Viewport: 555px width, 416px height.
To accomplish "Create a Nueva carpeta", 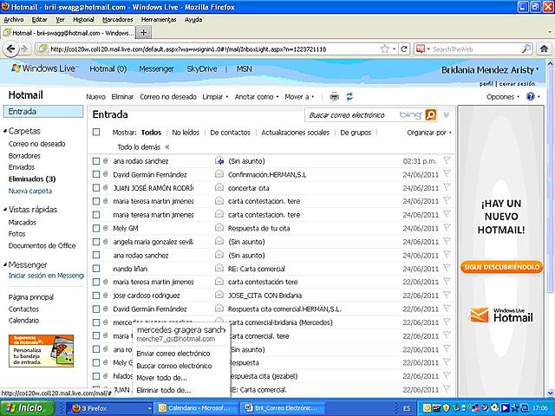I will tap(30, 191).
